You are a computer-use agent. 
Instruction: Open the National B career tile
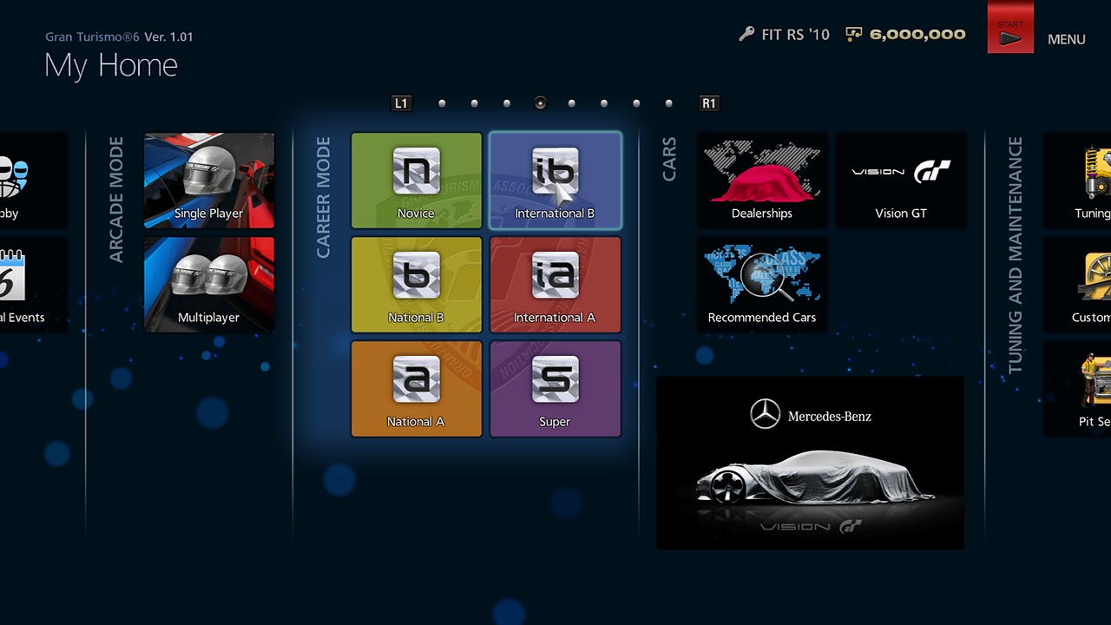tap(417, 285)
